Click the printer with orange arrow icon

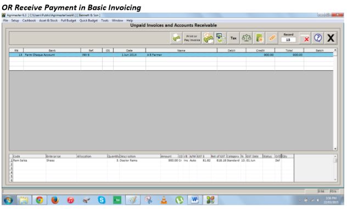208,38
